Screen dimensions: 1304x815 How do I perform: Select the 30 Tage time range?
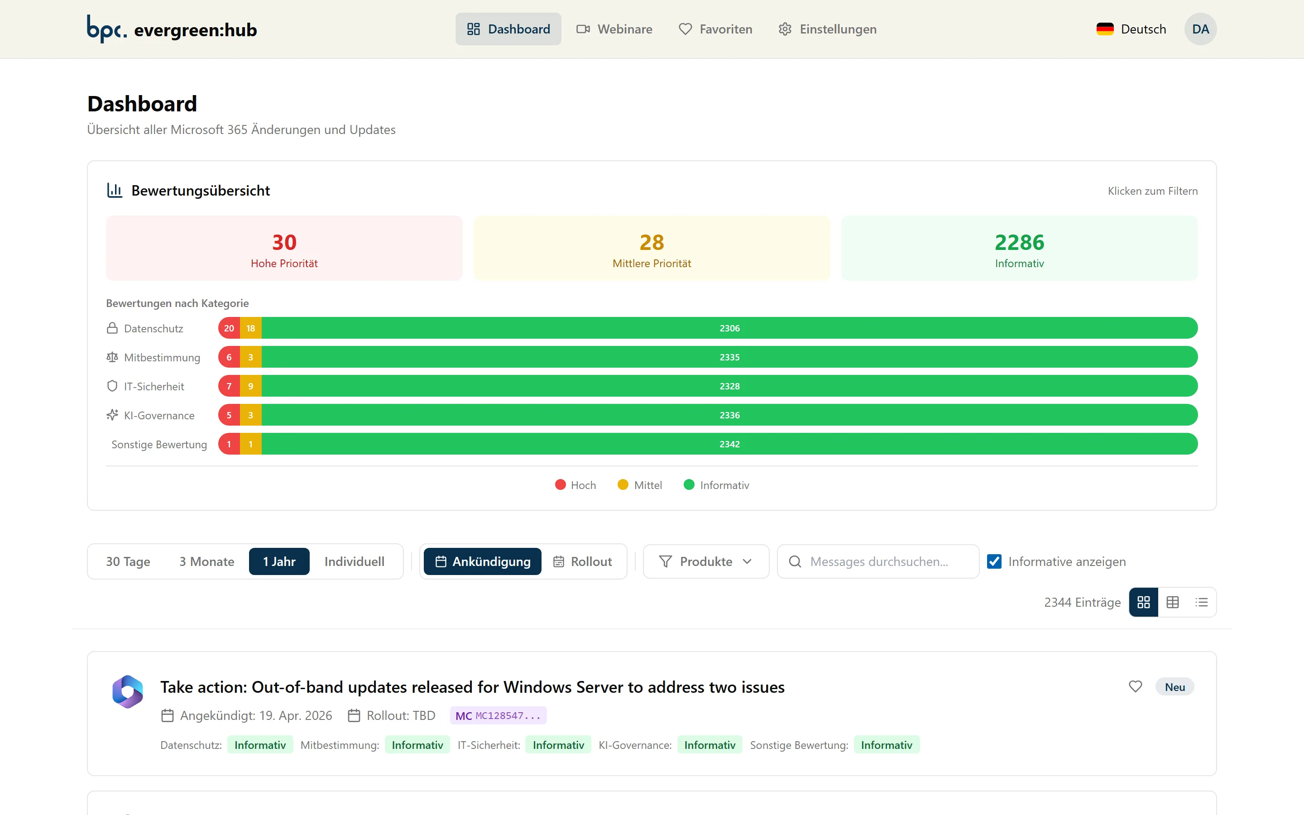point(128,561)
